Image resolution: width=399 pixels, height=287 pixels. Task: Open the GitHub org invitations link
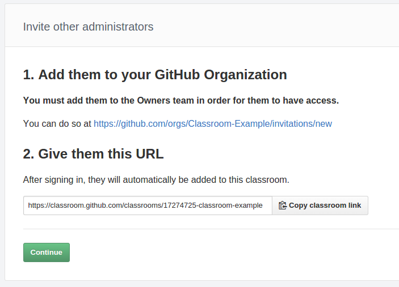click(x=213, y=124)
